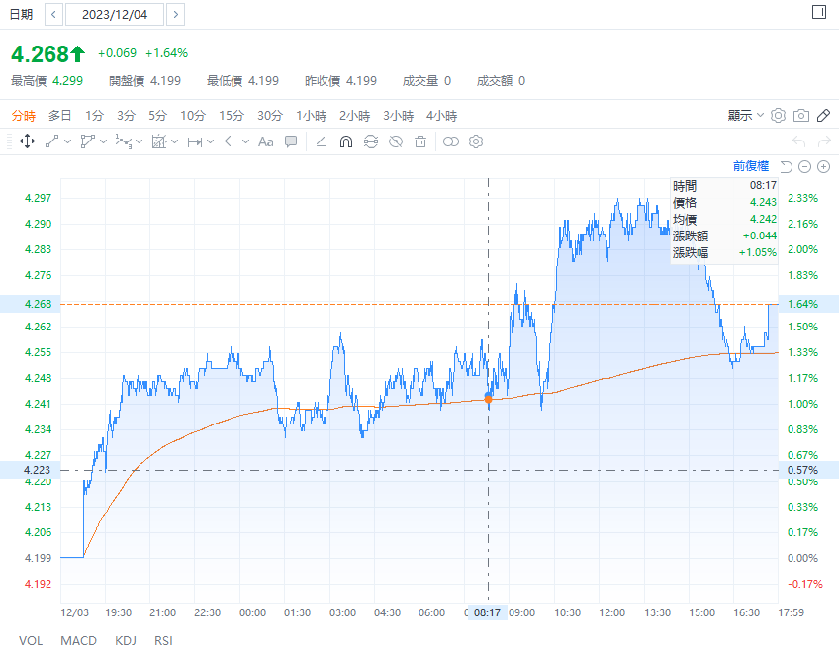This screenshot has width=839, height=659.
Task: Click the 08:17 time axis label
Action: point(487,612)
